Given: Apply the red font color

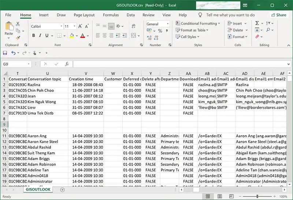Looking at the screenshot, I should coord(83,35).
